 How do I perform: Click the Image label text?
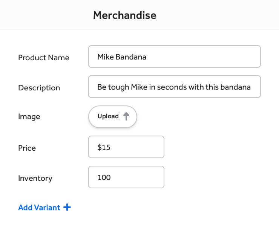coord(29,117)
